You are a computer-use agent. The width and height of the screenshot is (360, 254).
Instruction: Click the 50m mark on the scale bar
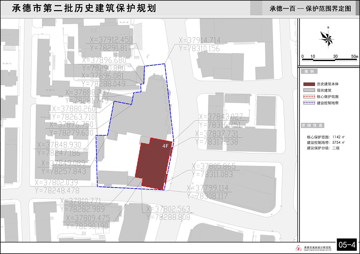(x=355, y=56)
